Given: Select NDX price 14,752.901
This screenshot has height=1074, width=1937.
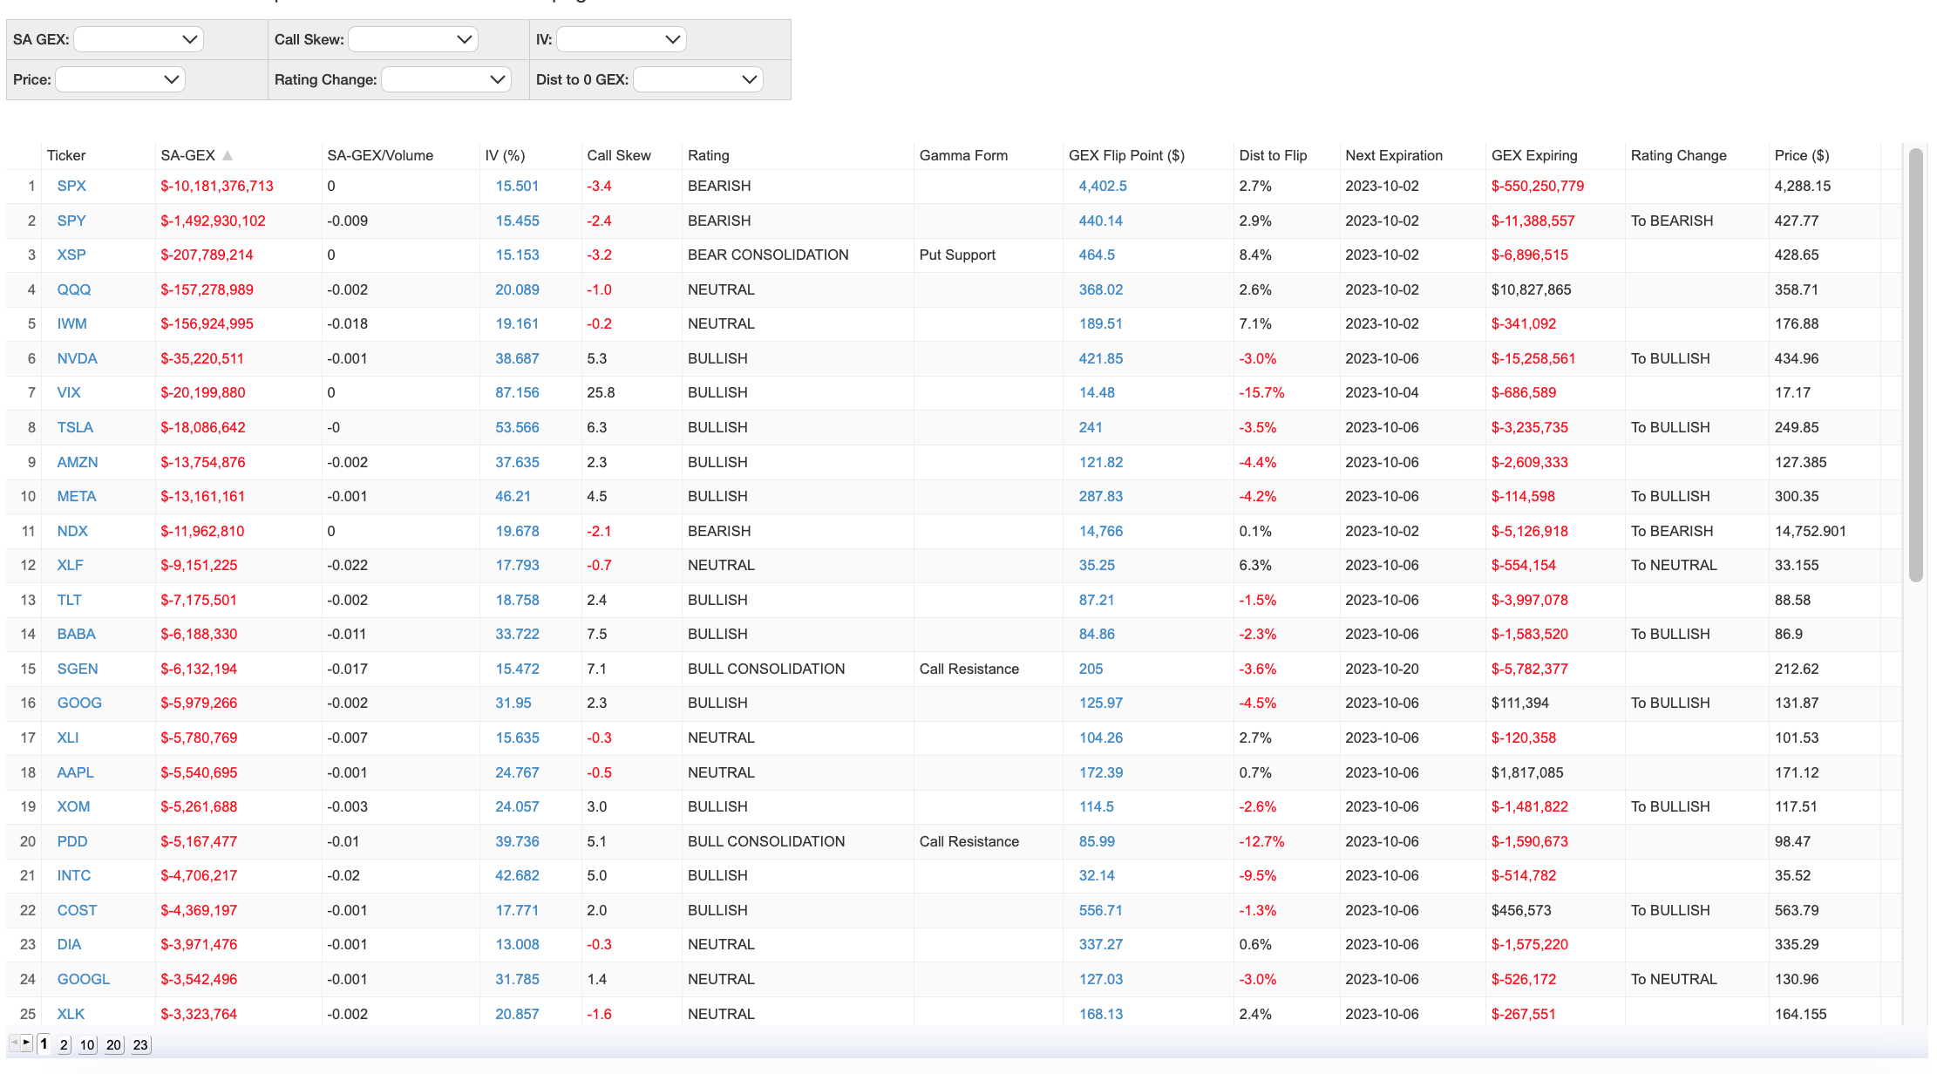Looking at the screenshot, I should click(x=1810, y=531).
